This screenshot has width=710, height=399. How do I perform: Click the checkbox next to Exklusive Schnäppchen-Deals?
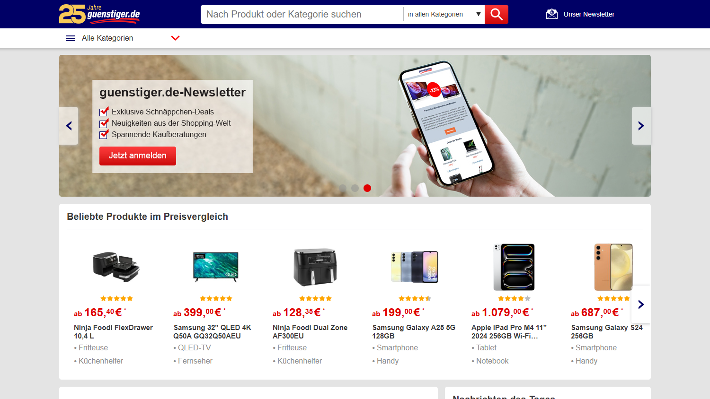pos(104,112)
